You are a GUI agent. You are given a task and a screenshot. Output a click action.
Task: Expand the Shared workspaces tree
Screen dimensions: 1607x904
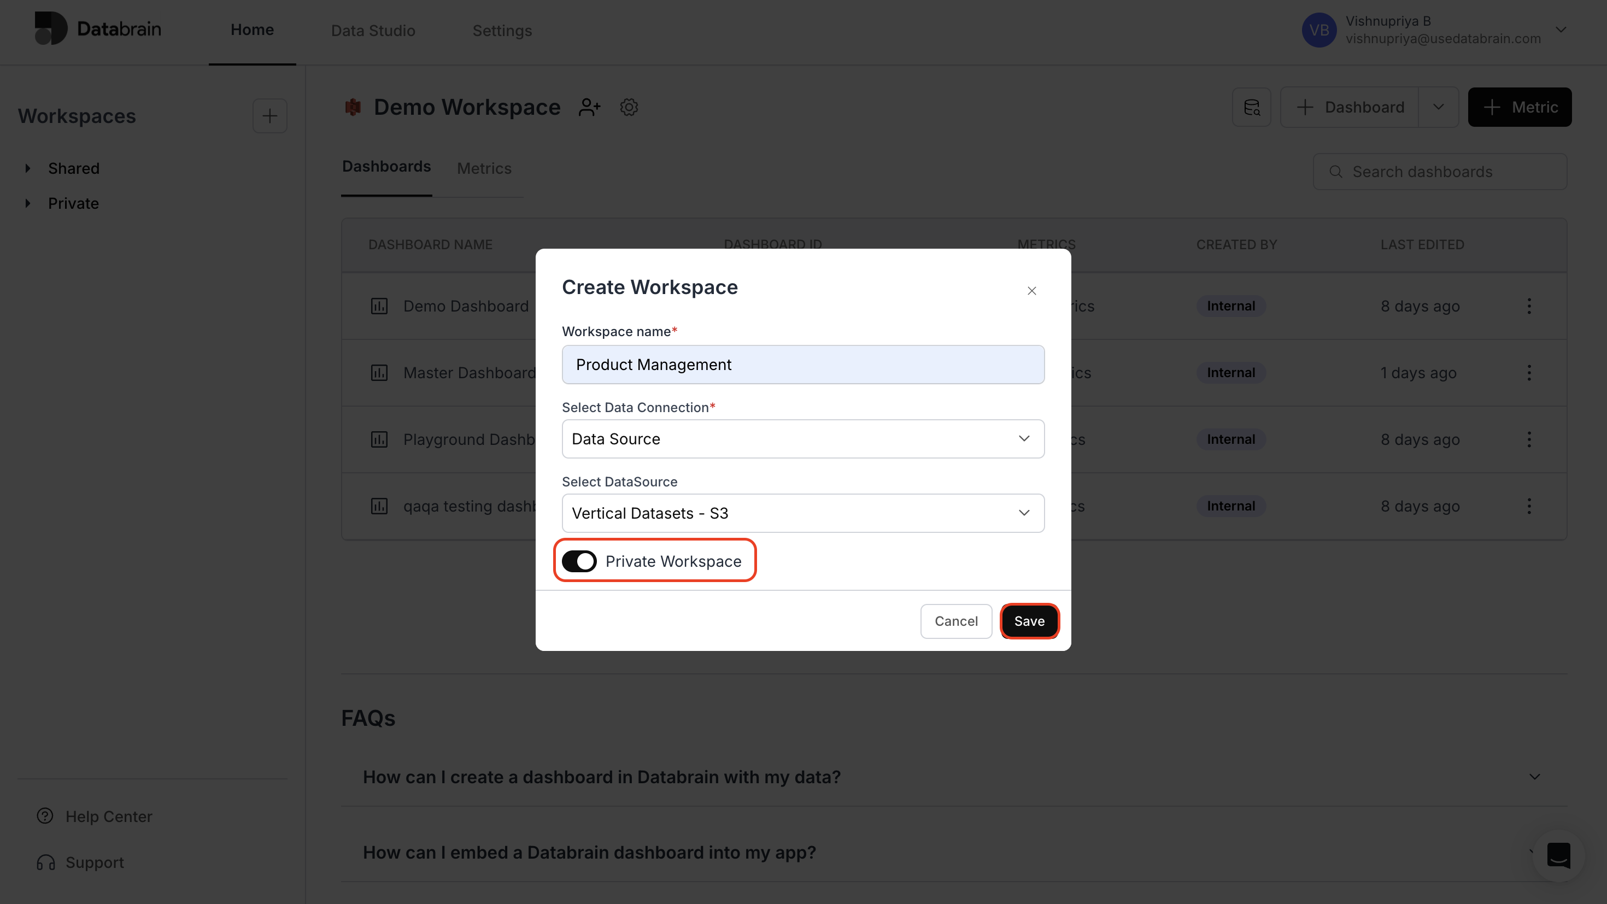(x=27, y=168)
